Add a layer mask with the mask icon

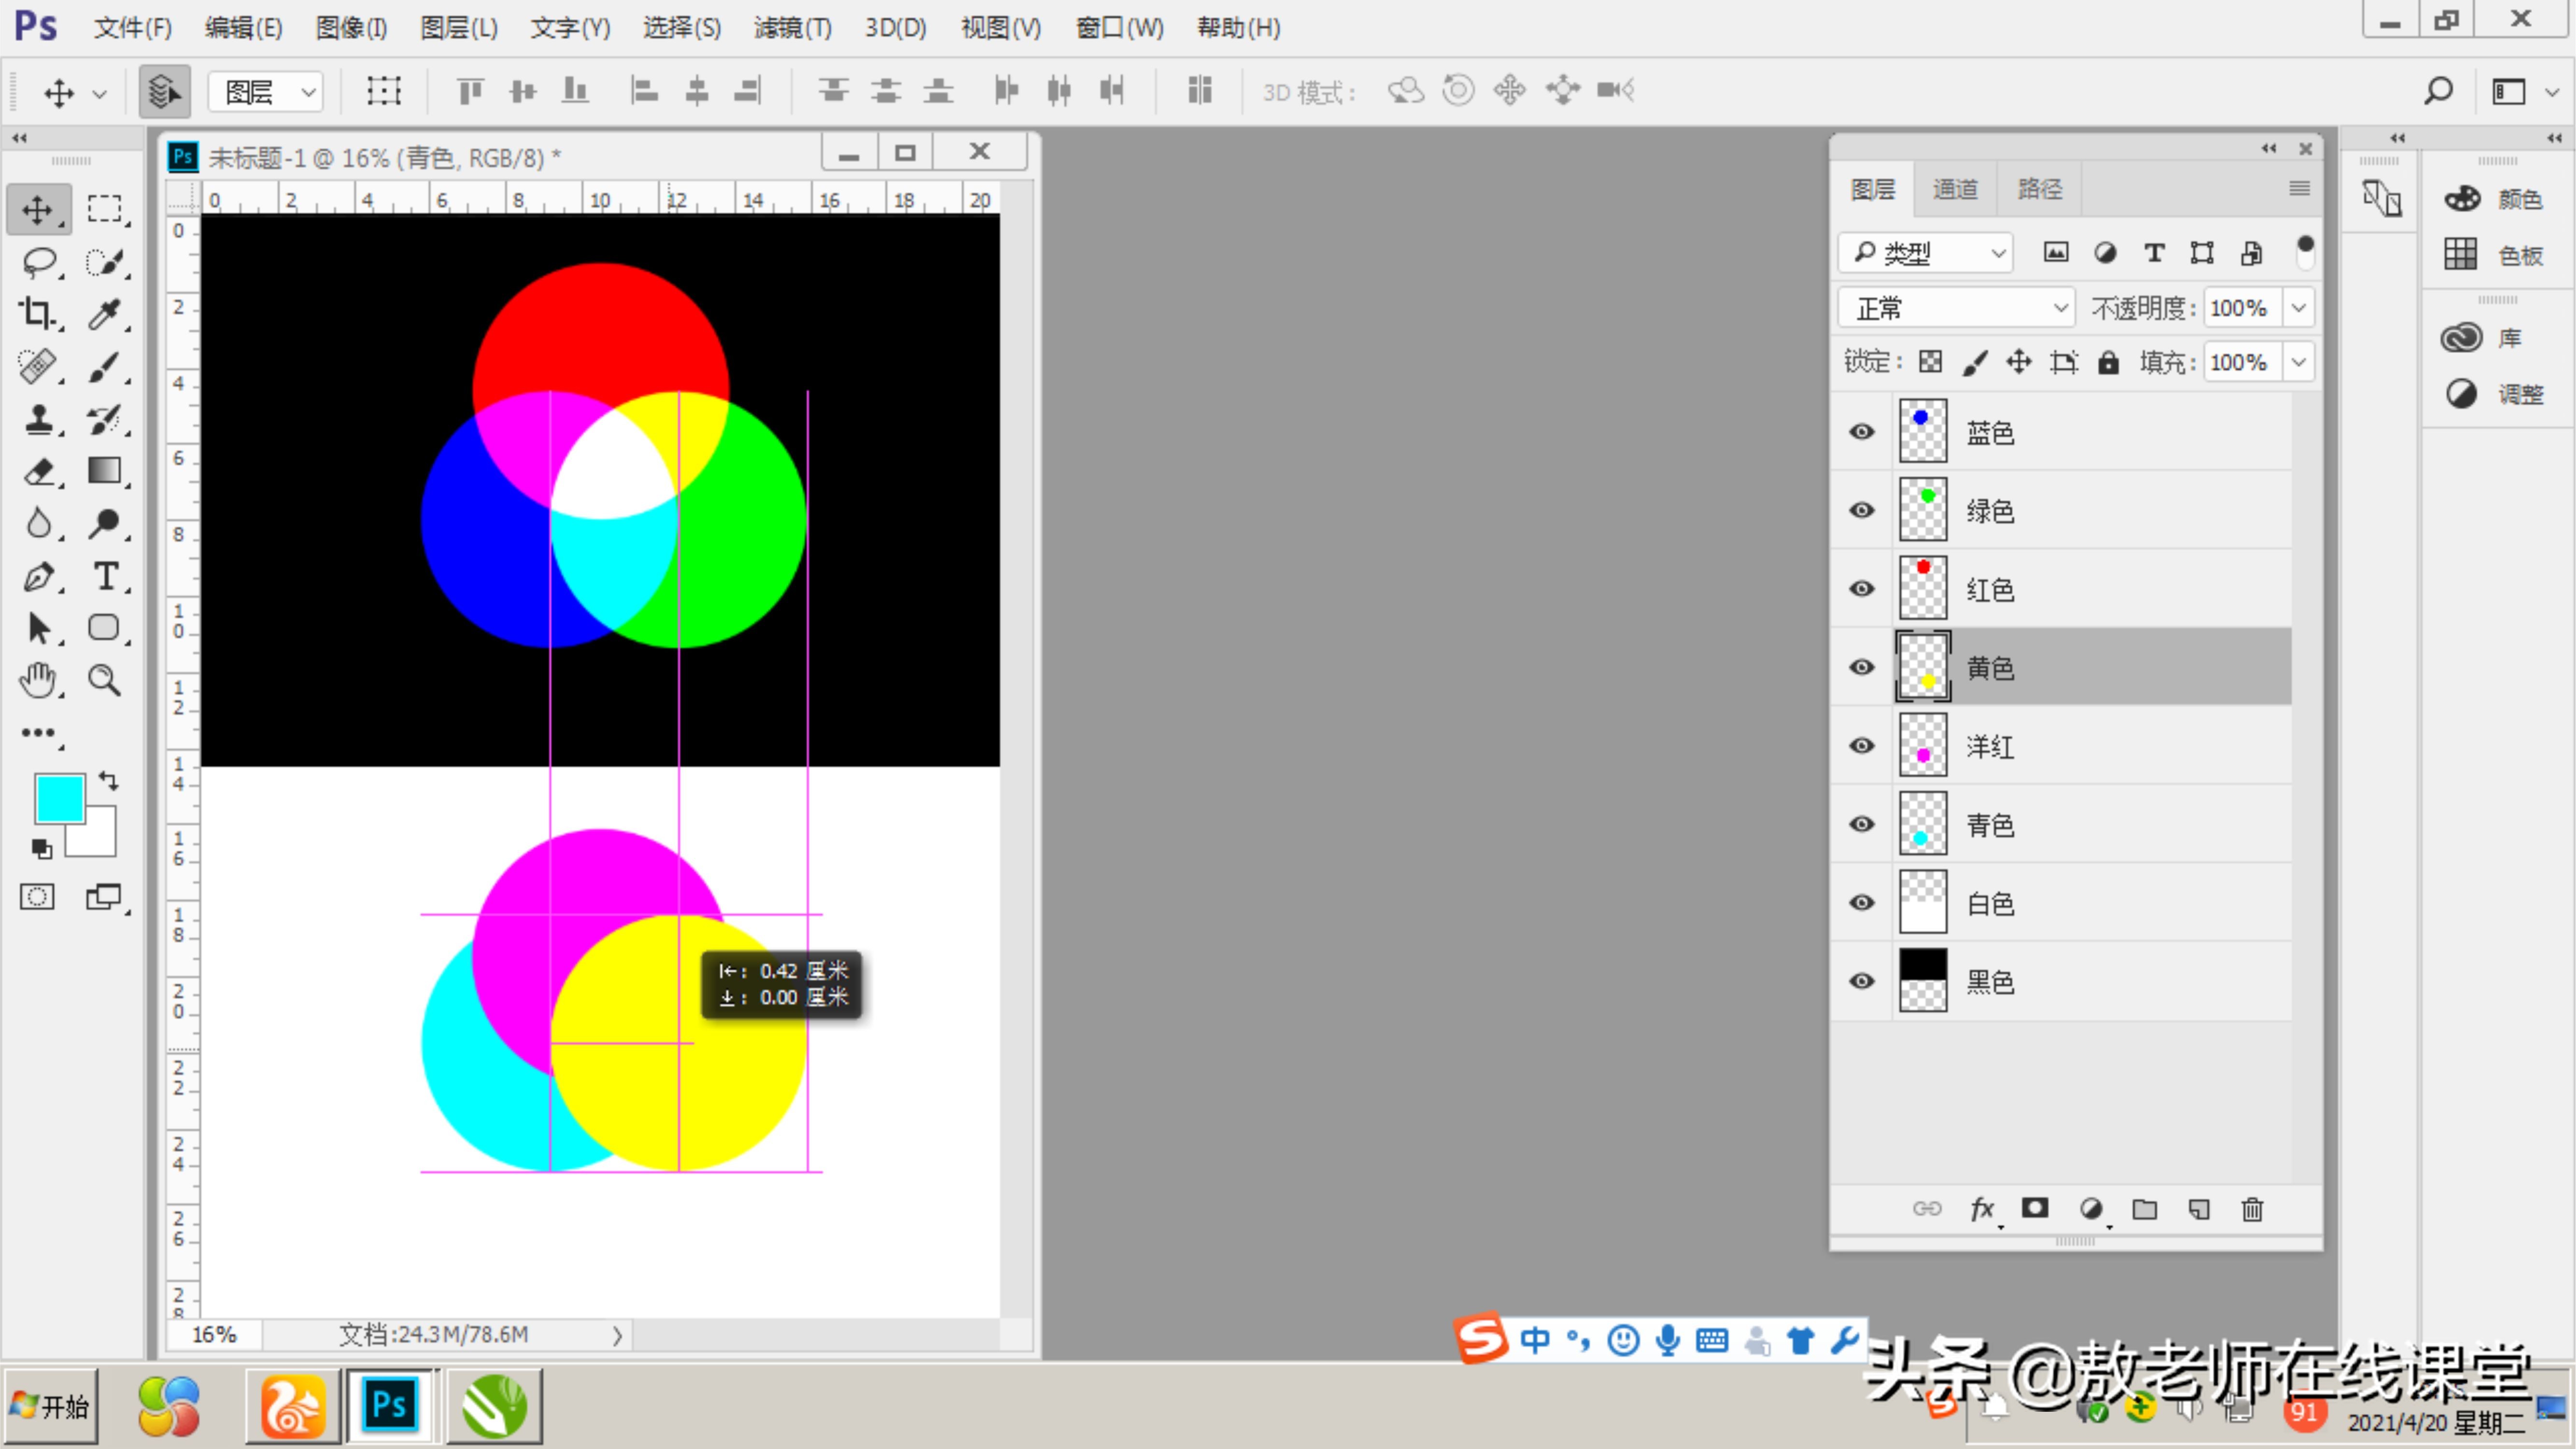pos(2035,1208)
